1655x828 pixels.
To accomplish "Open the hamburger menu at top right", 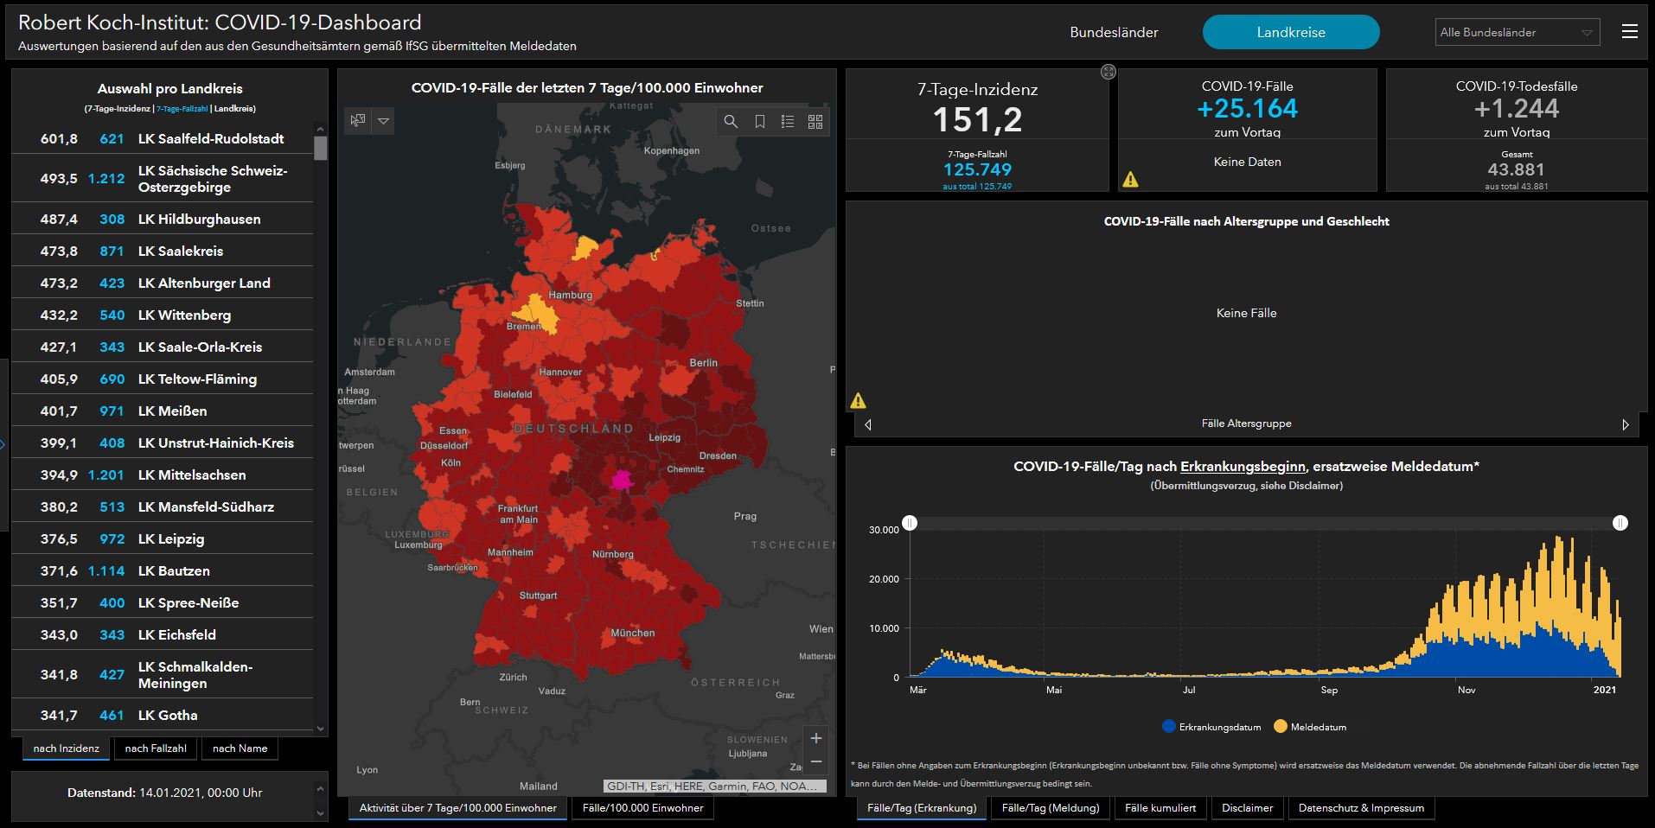I will [1630, 32].
